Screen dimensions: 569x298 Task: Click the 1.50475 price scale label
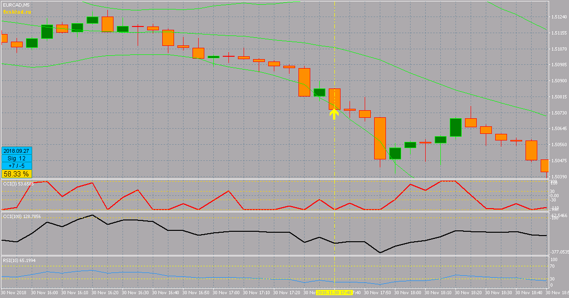click(559, 161)
